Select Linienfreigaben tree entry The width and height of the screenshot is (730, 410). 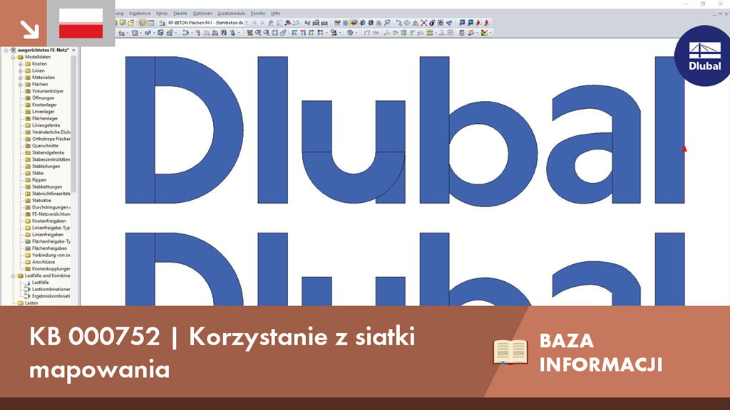click(48, 235)
